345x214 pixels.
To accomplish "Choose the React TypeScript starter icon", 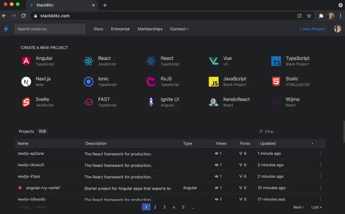I will [151, 61].
